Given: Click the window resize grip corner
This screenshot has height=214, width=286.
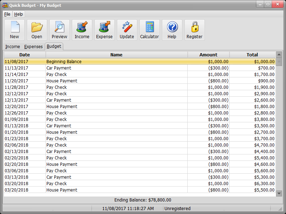Looking at the screenshot, I should (x=280, y=209).
